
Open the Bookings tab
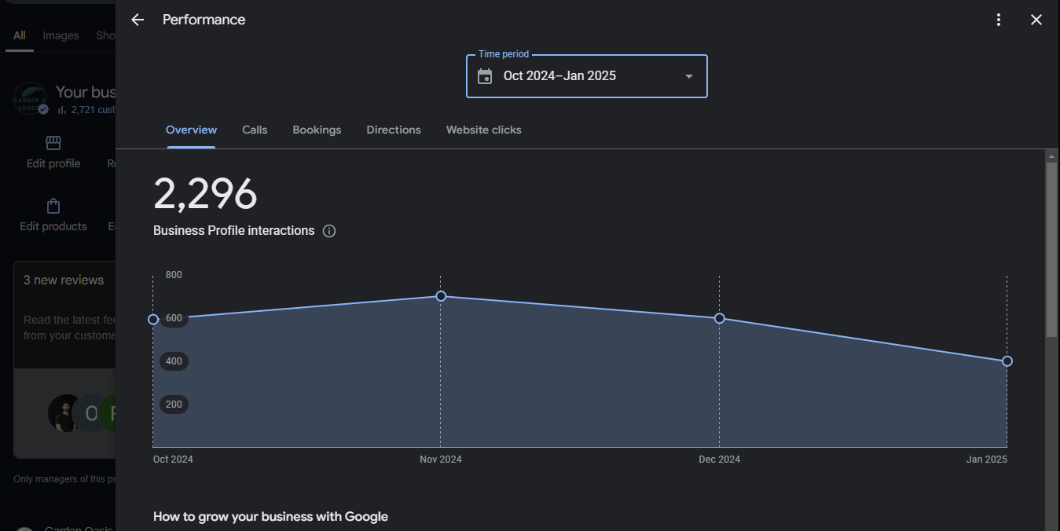317,130
